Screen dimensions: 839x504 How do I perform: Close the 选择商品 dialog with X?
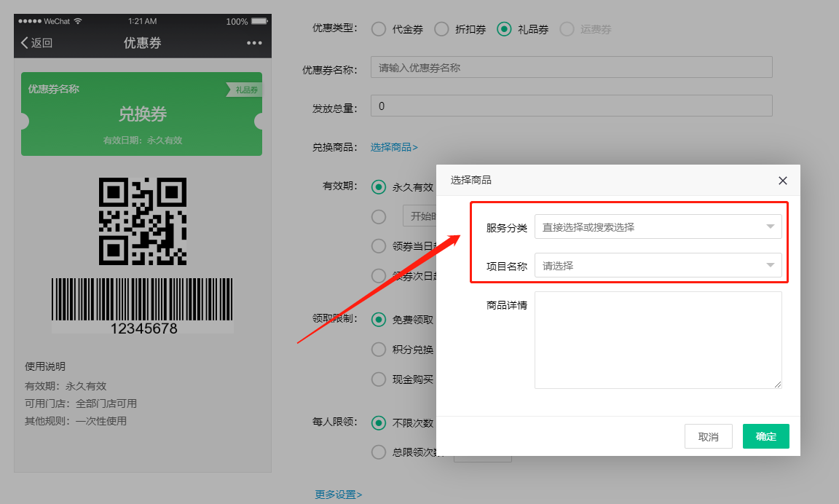point(783,181)
